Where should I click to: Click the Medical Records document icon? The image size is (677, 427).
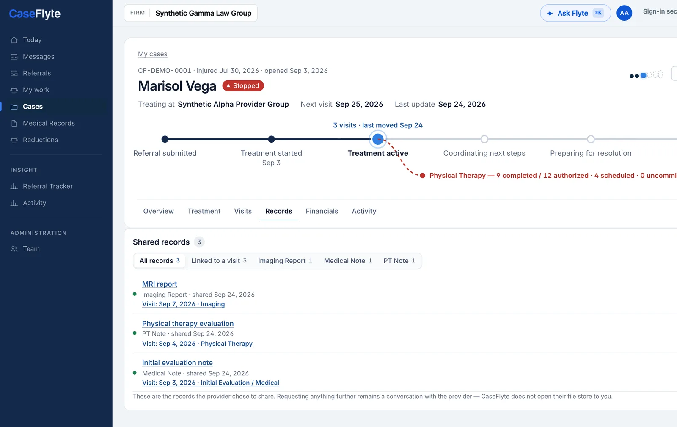[x=14, y=123]
